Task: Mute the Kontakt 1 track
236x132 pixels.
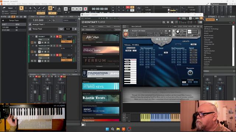Action: (x=51, y=37)
